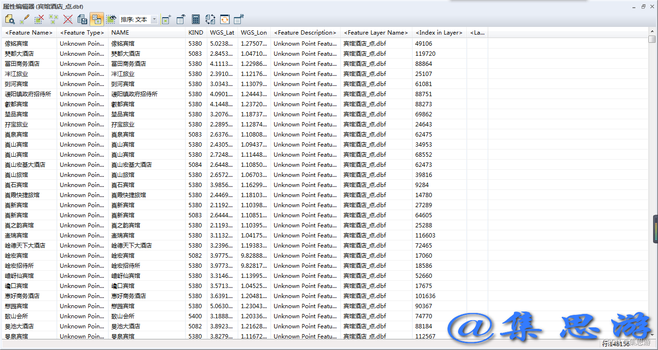Image resolution: width=658 pixels, height=350 pixels.
Task: Click the show or hide columns icon with the eye
Action: pos(181,19)
